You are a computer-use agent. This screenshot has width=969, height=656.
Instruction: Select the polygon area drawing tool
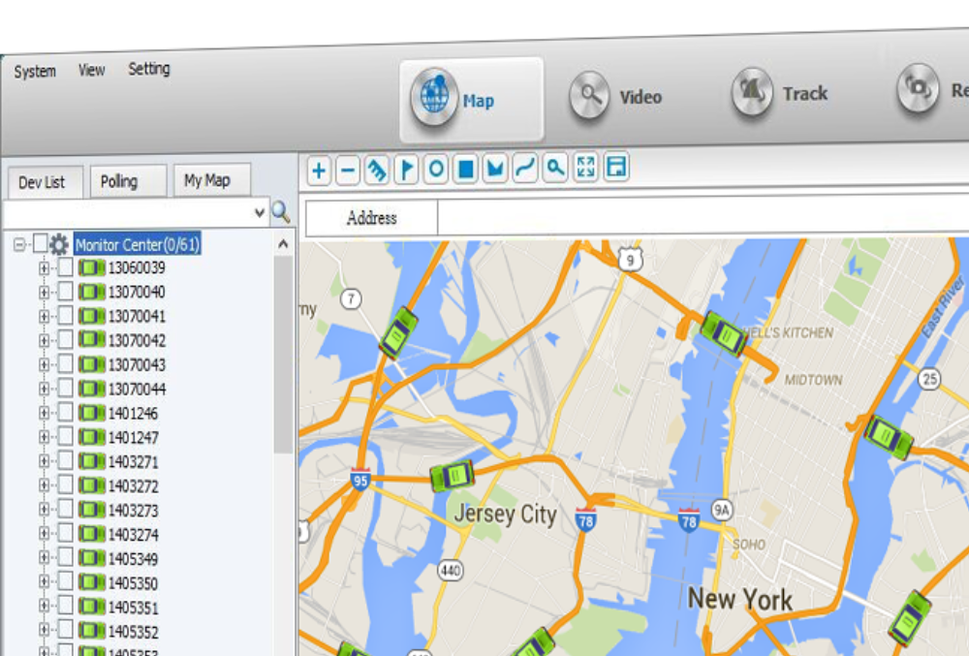pos(495,168)
